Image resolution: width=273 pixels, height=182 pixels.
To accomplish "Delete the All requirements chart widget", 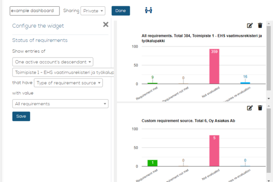I will tap(260, 25).
